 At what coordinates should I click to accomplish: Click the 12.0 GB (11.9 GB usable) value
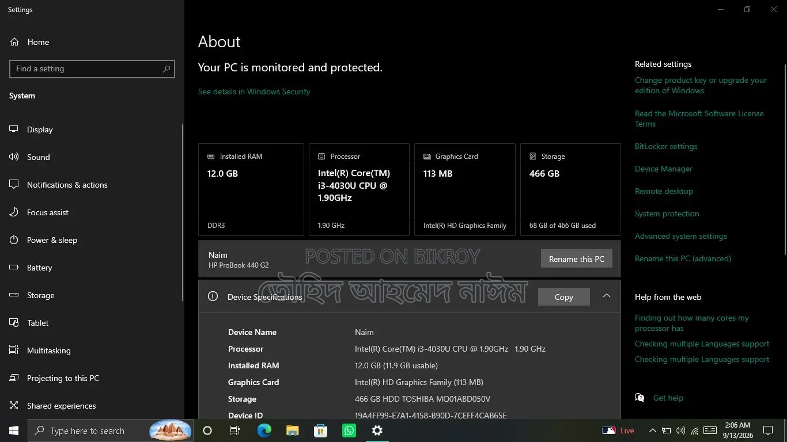[x=396, y=365]
